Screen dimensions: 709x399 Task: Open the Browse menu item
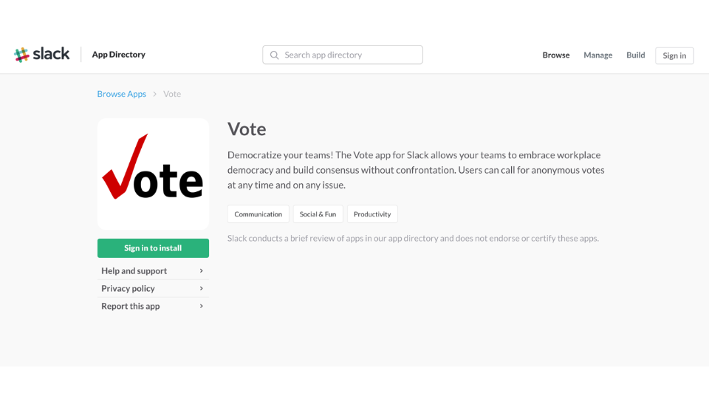556,55
